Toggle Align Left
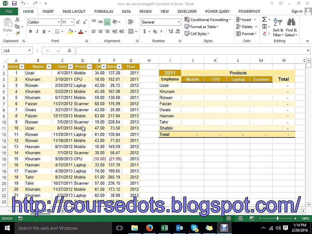Image resolution: width=312 pixels, height=234 pixels. [94, 32]
